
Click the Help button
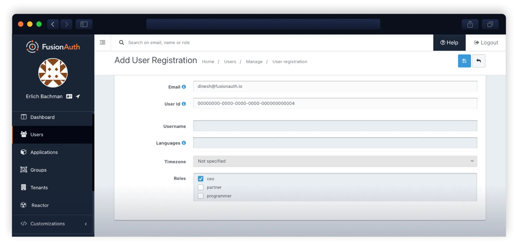pyautogui.click(x=449, y=42)
